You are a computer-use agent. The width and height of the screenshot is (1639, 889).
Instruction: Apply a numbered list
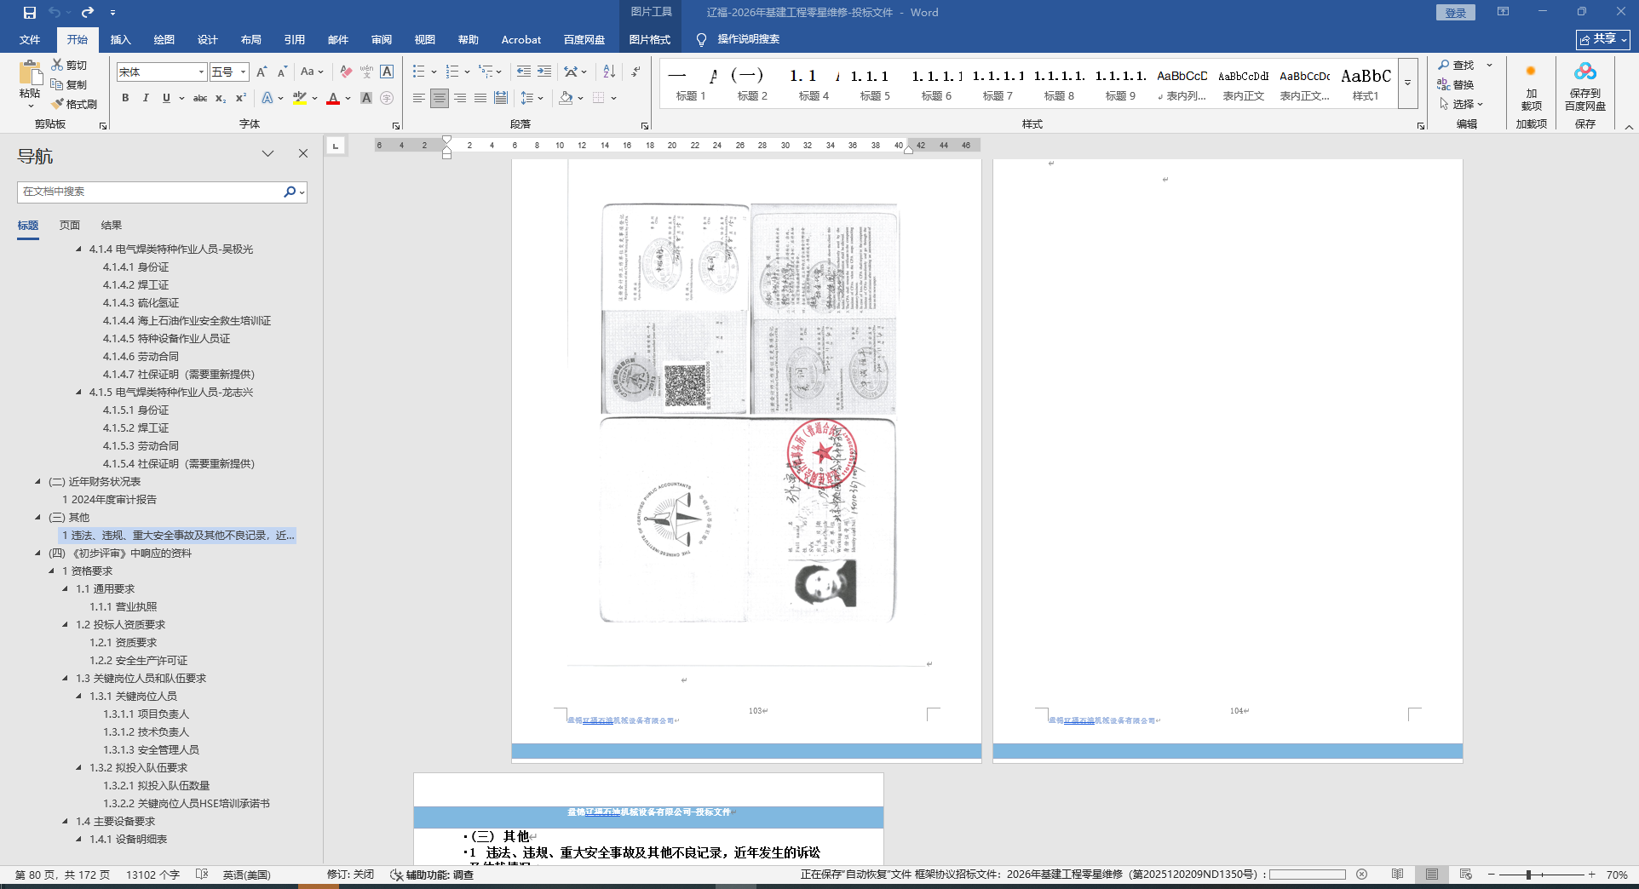[x=452, y=72]
